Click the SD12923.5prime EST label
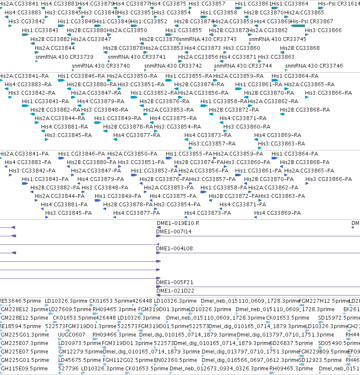Viewport: 360px width, 375px height. click(x=320, y=360)
